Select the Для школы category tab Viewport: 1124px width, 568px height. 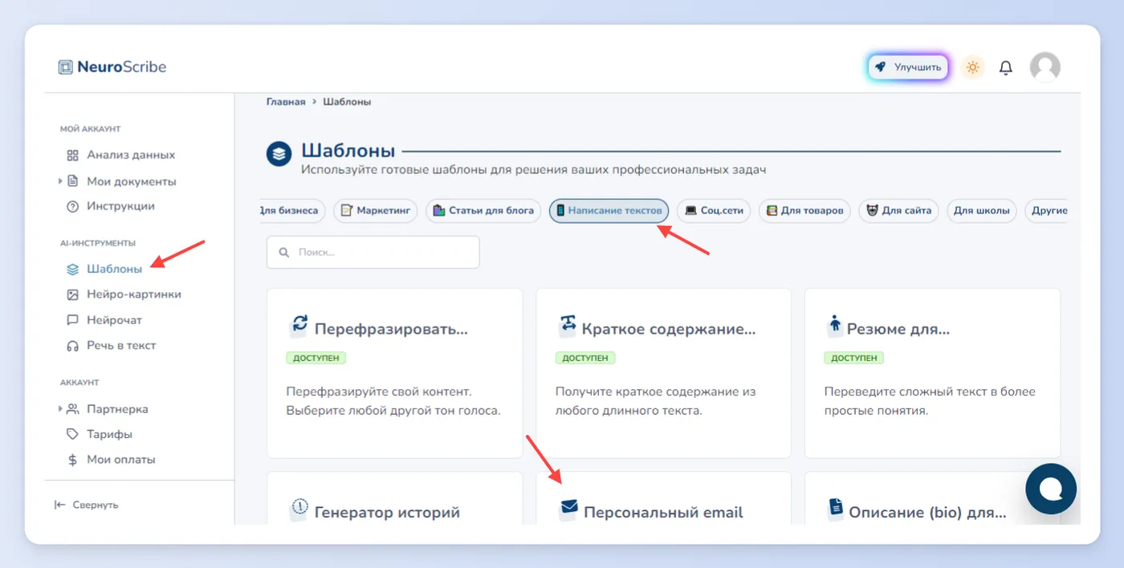coord(982,211)
